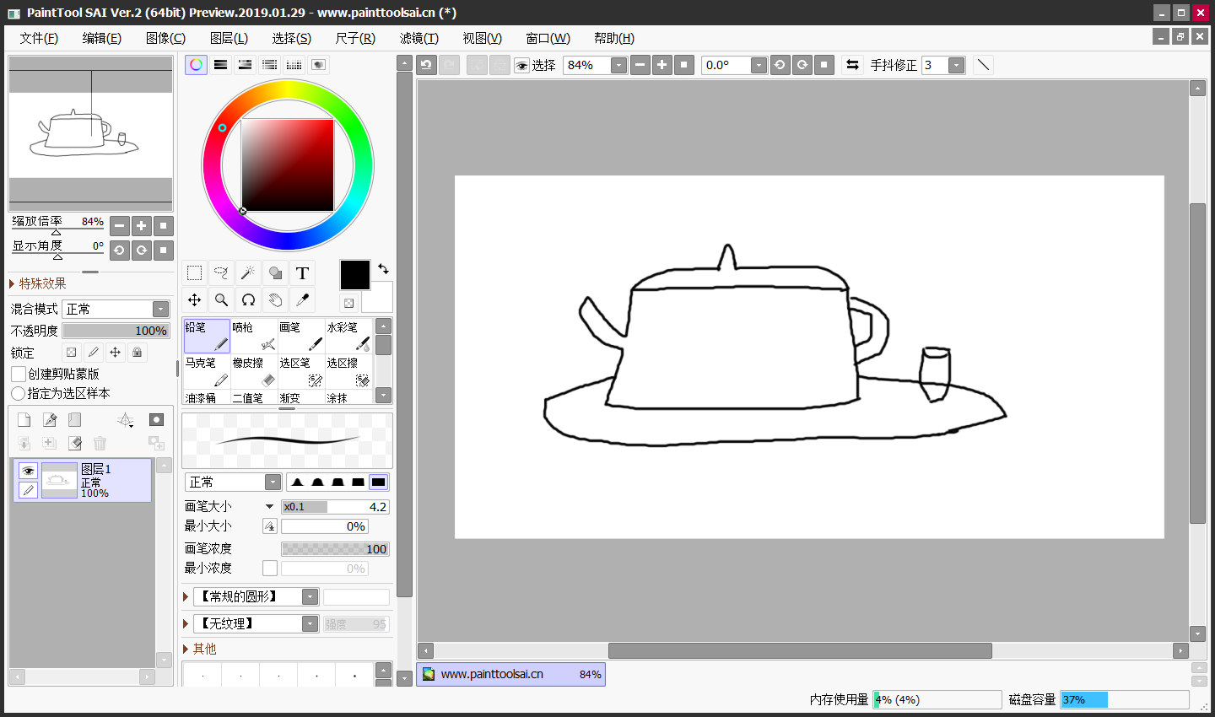
Task: Select the magic wand tool
Action: [x=248, y=273]
